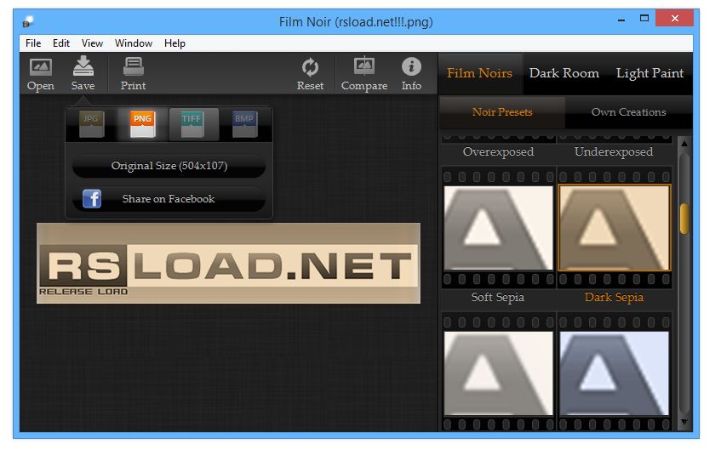Maximize the Film Noir window
This screenshot has width=721, height=461.
(644, 19)
